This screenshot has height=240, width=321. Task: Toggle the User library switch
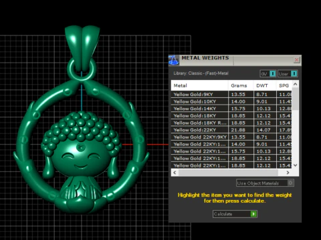[x=288, y=74]
